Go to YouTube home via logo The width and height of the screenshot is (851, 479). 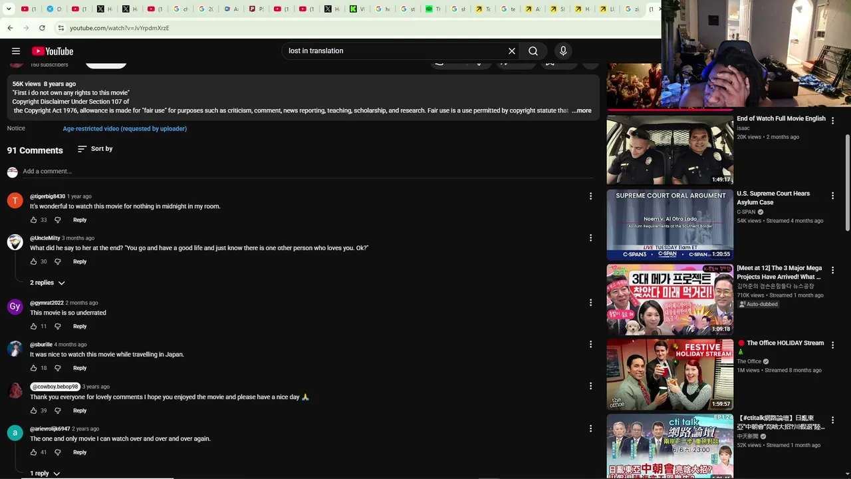pos(53,51)
